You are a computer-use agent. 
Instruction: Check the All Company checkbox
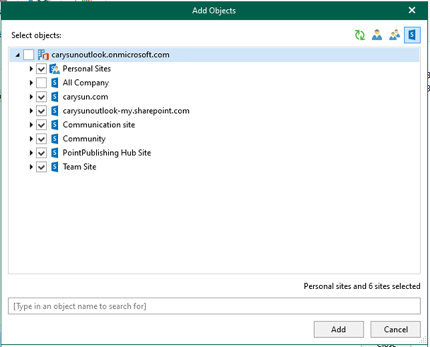(x=41, y=83)
